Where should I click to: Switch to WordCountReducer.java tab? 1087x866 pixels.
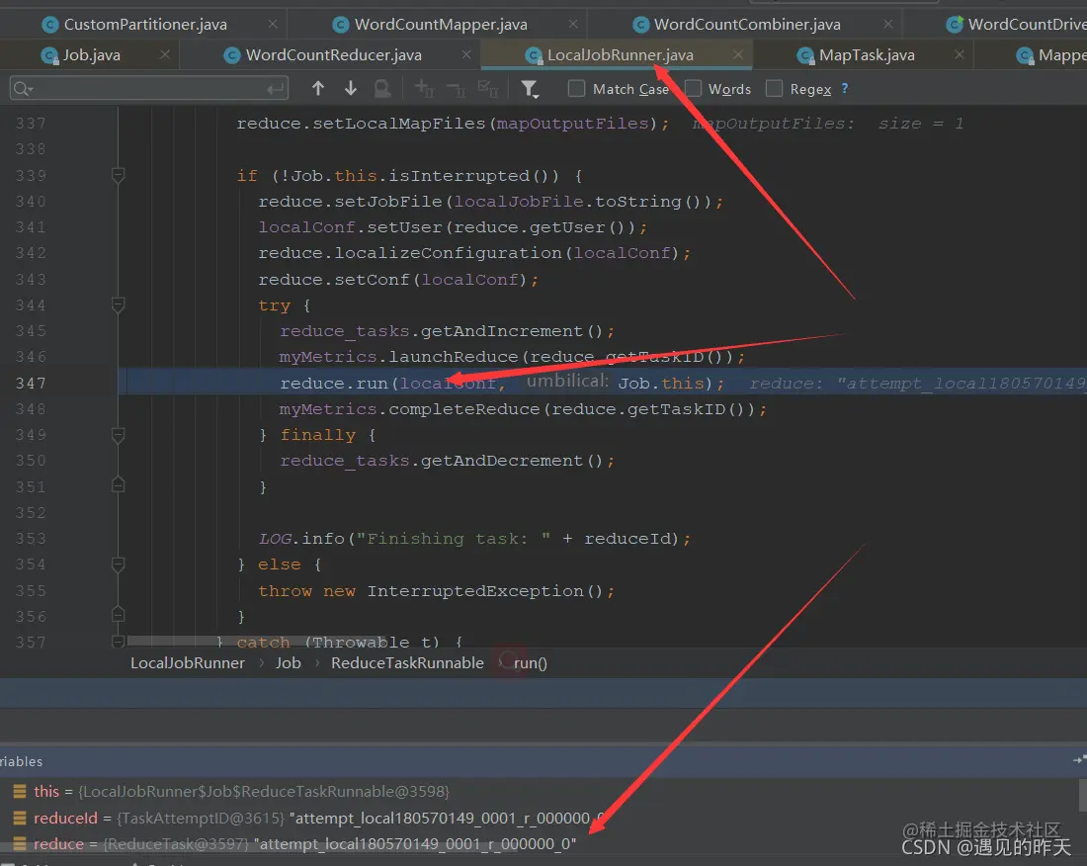(x=333, y=54)
